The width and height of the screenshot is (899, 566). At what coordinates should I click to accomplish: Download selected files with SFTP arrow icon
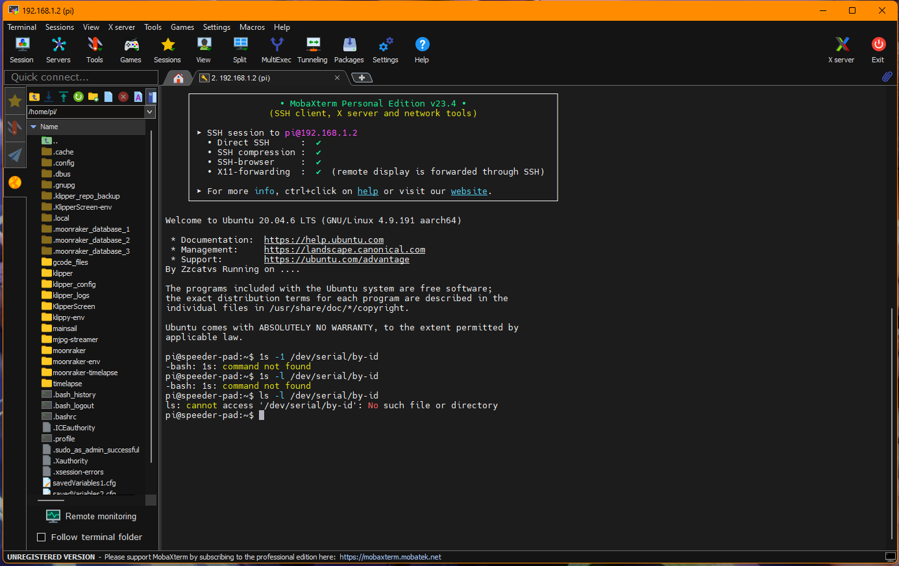point(49,97)
